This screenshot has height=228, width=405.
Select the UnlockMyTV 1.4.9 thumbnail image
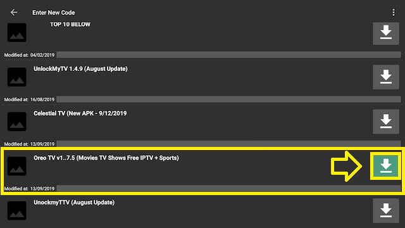[17, 77]
